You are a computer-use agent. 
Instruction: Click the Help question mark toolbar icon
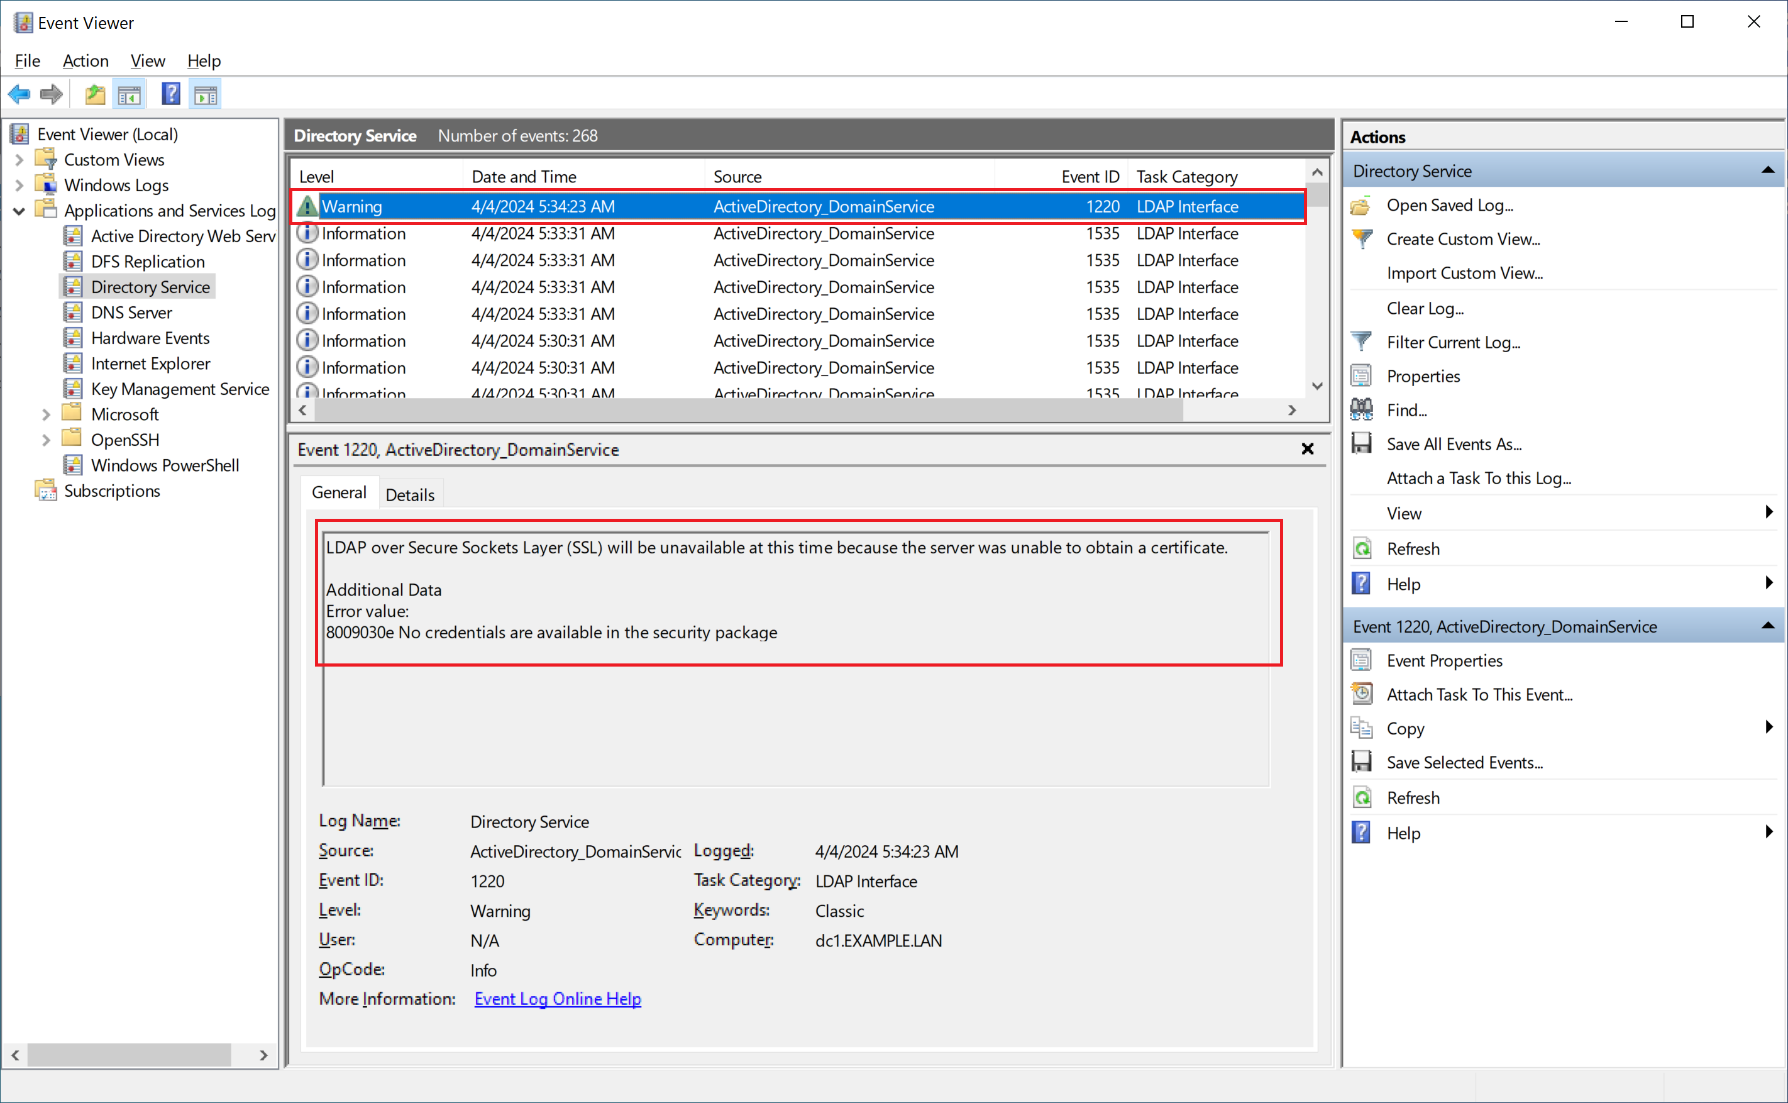pos(170,94)
